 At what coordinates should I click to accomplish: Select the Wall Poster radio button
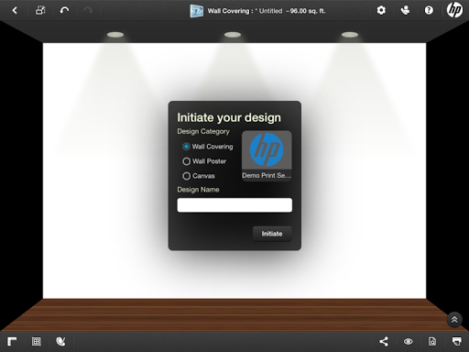(x=186, y=161)
